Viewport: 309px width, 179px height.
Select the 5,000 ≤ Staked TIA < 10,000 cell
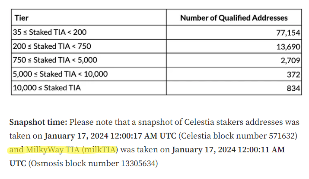[x=89, y=74]
